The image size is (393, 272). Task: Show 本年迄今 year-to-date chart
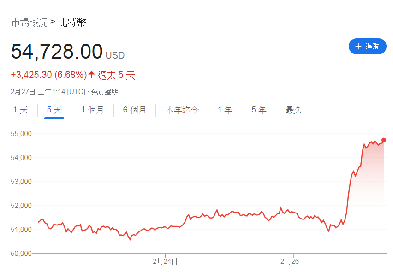pos(182,110)
